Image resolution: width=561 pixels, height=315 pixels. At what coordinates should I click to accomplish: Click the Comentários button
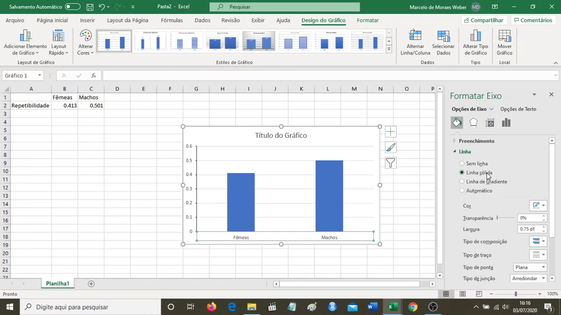click(x=533, y=20)
